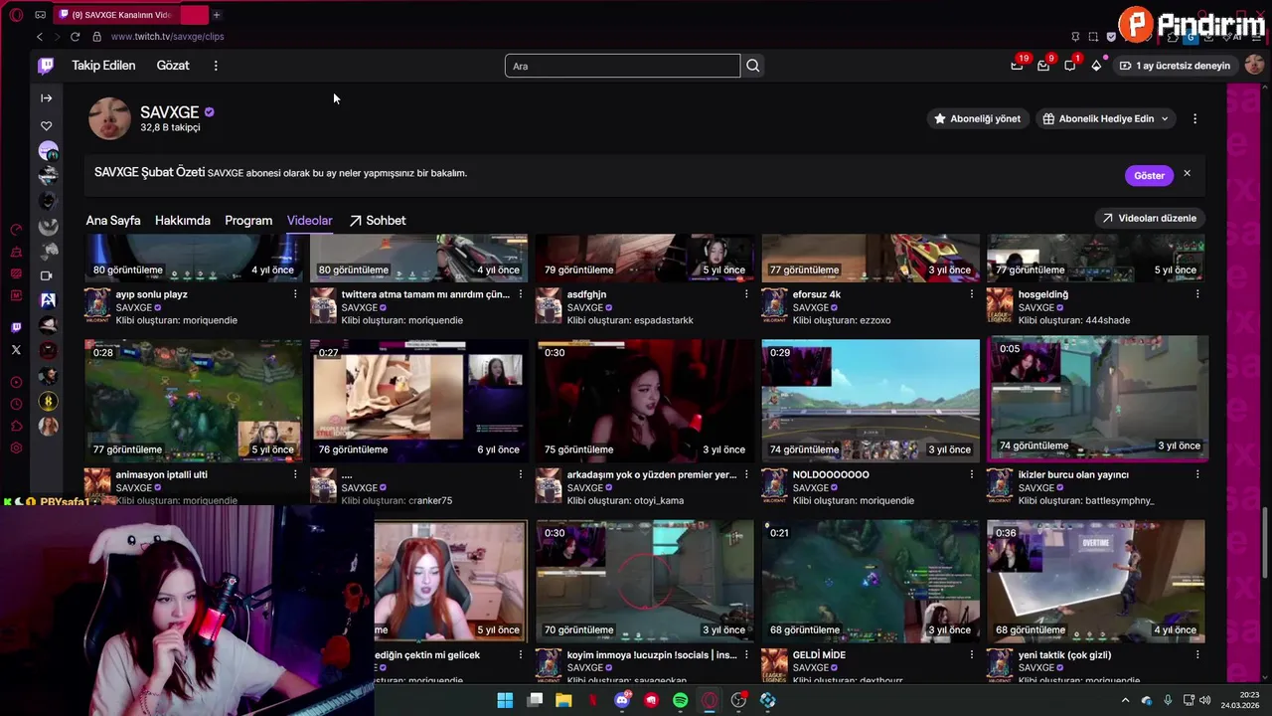Open the Twitch home logo

pyautogui.click(x=46, y=66)
